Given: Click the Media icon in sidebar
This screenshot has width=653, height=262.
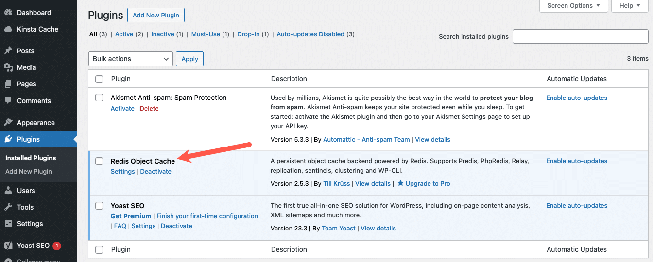Looking at the screenshot, I should tap(8, 67).
